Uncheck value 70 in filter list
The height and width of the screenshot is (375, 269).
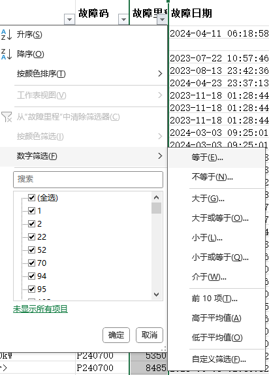point(32,263)
